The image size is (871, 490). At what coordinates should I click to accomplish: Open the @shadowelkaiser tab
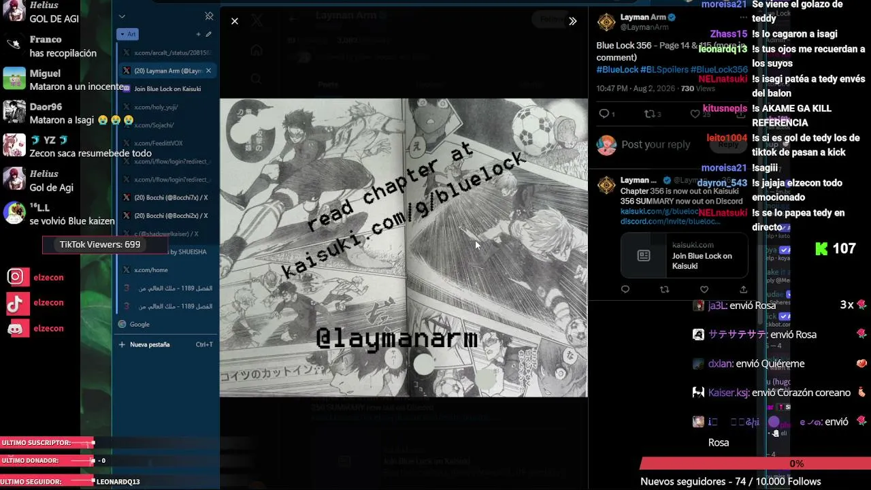click(167, 233)
